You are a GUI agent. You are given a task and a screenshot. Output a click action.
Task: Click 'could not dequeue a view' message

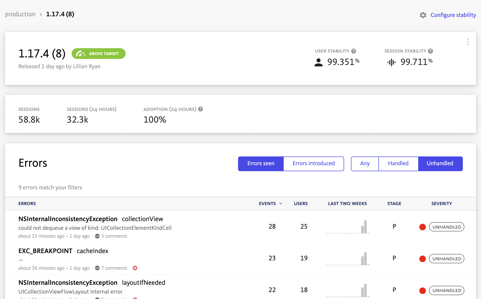pyautogui.click(x=95, y=228)
